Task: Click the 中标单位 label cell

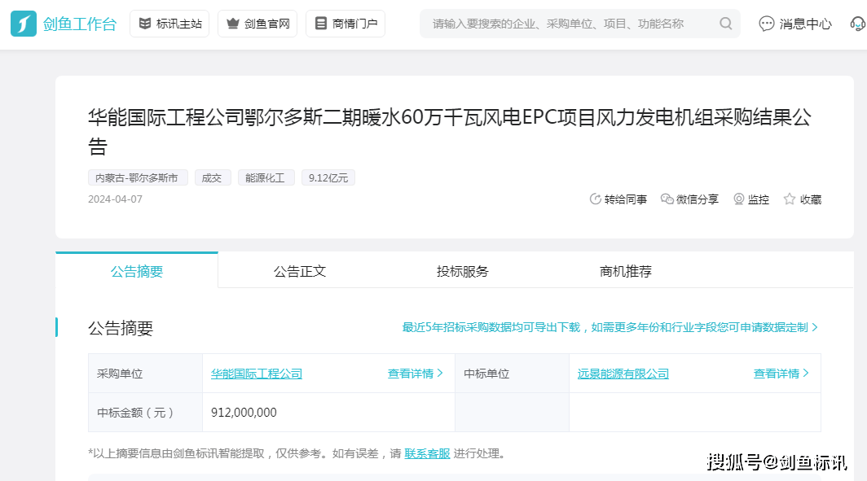Action: click(512, 374)
